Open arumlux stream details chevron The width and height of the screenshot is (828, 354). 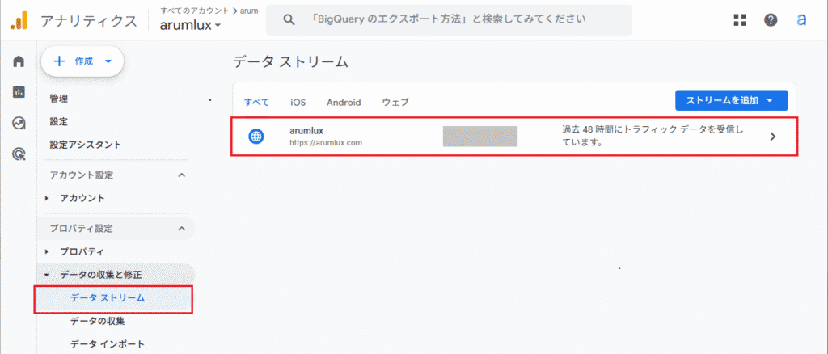coord(773,137)
